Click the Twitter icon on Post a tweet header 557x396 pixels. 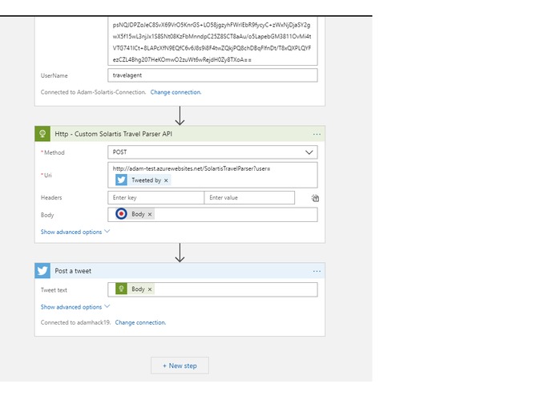[42, 271]
